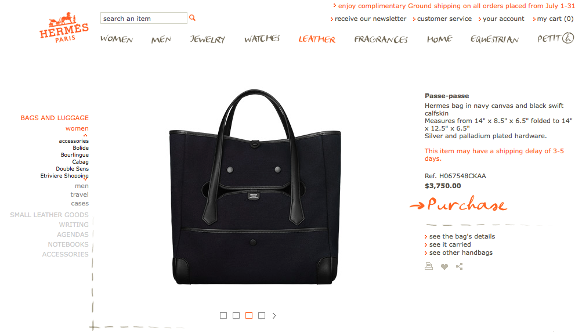Viewport: 582px width, 332px height.
Task: Expand the men bags category
Action: [x=82, y=186]
